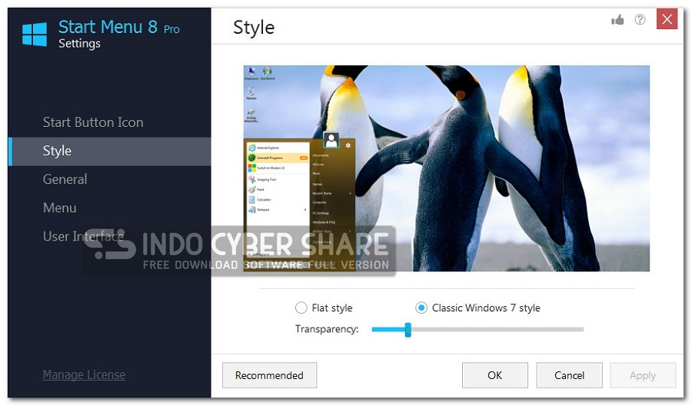Viewport: 692px width, 406px height.
Task: Click the "Transparency:" label
Action: (x=327, y=329)
